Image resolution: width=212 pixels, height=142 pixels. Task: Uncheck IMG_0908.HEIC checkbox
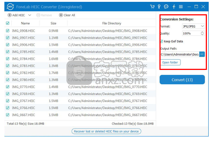coord(8,31)
